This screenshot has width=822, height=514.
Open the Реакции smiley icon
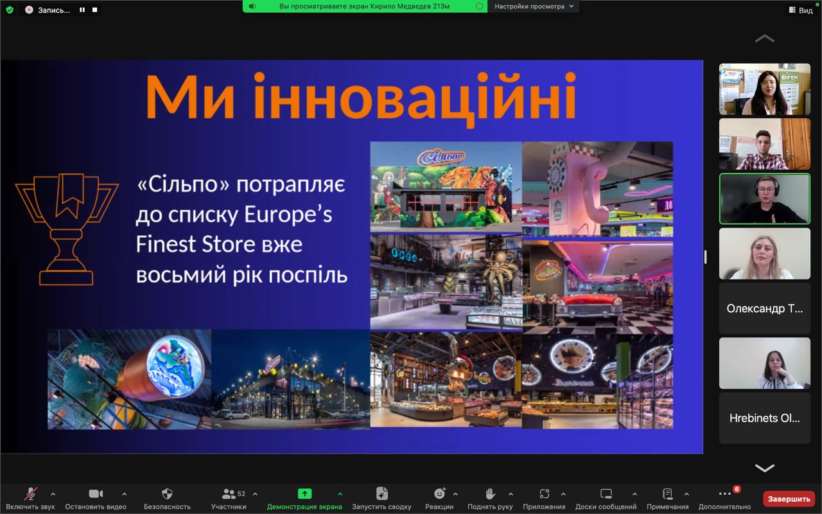(x=439, y=494)
